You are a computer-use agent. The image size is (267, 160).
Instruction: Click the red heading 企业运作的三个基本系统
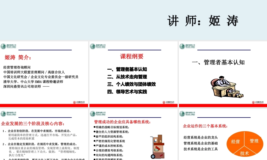pos(205,126)
